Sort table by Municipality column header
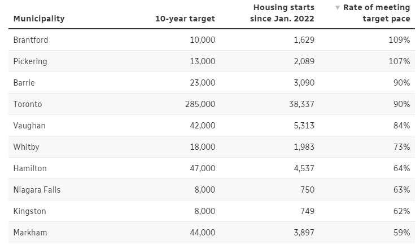Image resolution: width=420 pixels, height=245 pixels. click(39, 19)
